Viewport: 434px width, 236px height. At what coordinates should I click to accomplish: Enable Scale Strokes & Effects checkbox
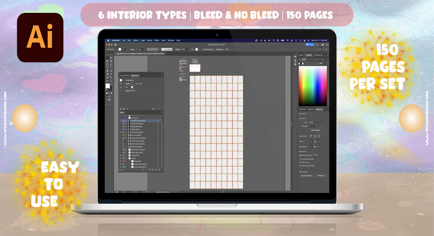[300, 166]
